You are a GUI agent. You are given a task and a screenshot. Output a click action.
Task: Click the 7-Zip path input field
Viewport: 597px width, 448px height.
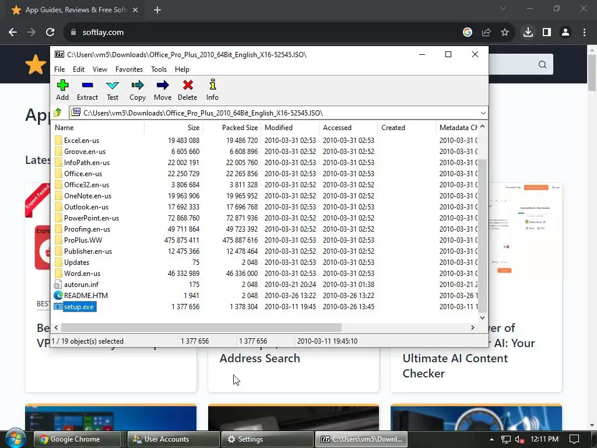tap(278, 113)
